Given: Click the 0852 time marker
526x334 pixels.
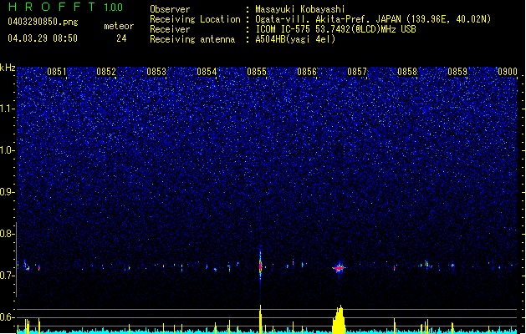Looking at the screenshot, I should (106, 72).
